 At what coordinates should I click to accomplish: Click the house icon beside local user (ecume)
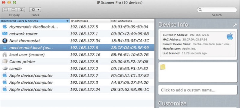pos(5,55)
